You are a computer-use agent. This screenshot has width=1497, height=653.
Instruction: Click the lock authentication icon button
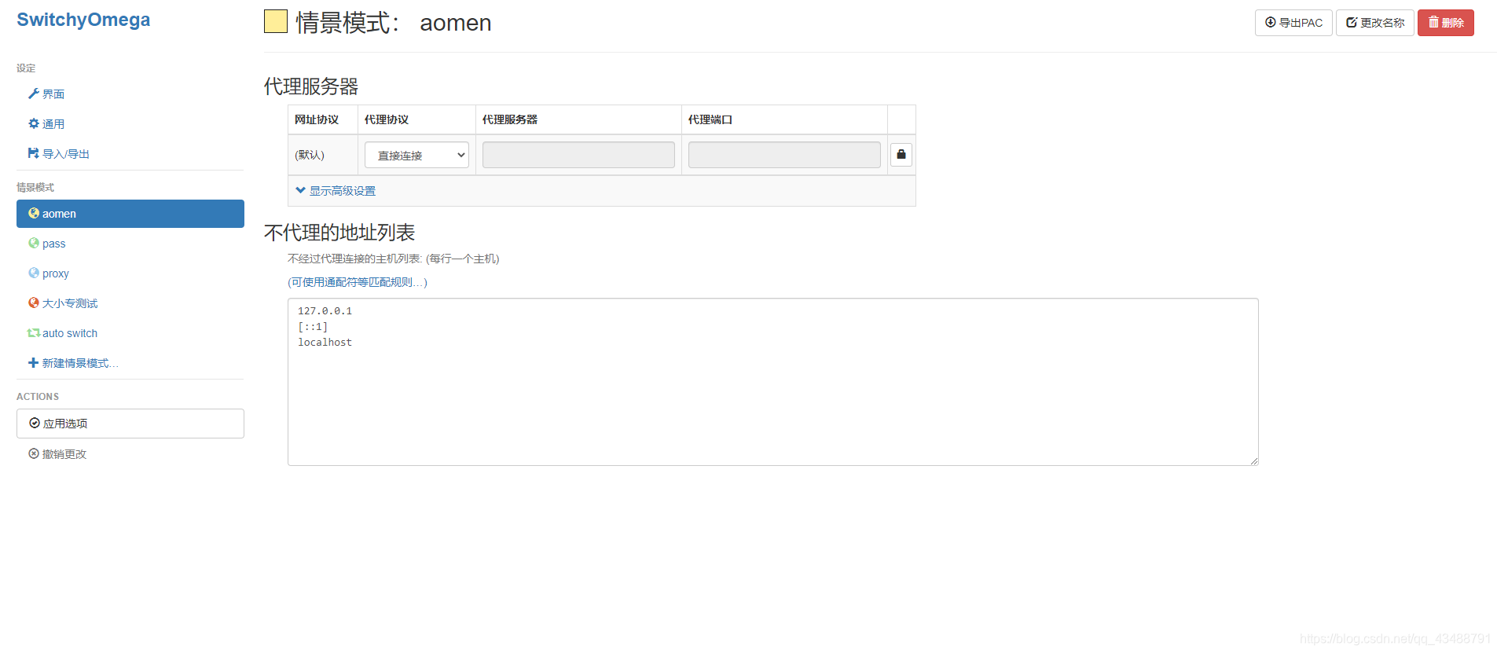[901, 155]
